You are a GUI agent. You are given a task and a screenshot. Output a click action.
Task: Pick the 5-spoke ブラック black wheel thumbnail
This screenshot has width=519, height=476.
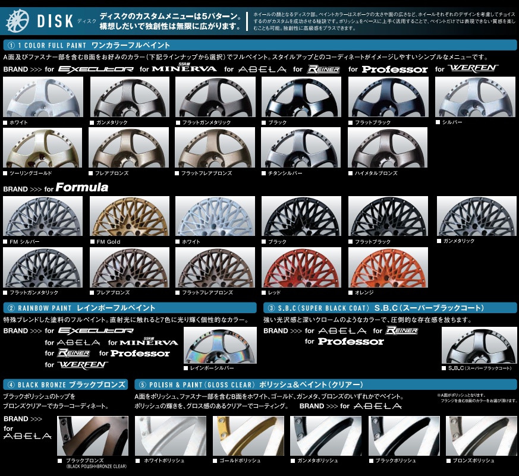coord(301,97)
